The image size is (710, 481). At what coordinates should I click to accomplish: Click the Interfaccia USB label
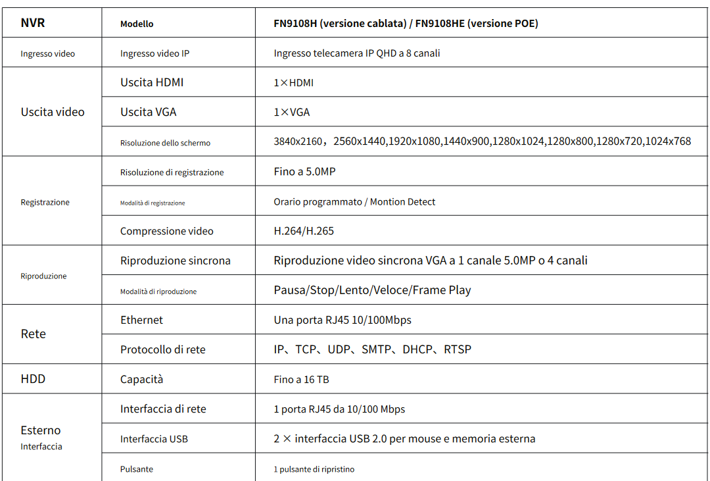tap(154, 439)
